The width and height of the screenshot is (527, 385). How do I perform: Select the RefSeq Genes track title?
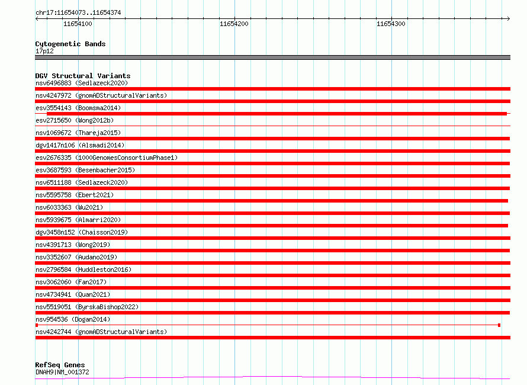[60, 365]
